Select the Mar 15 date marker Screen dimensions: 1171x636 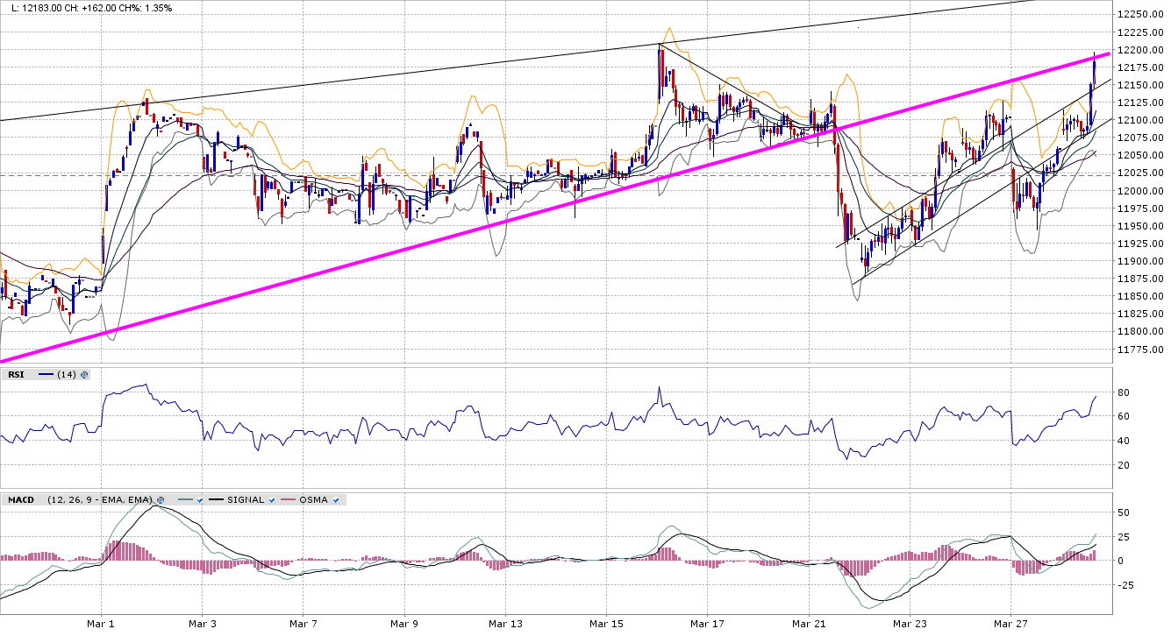606,625
